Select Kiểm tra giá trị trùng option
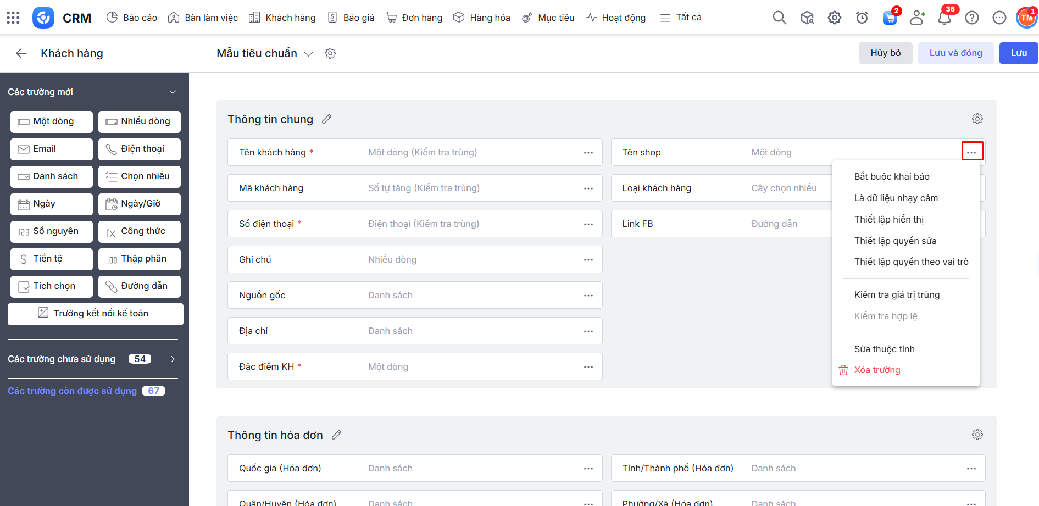 pyautogui.click(x=897, y=294)
